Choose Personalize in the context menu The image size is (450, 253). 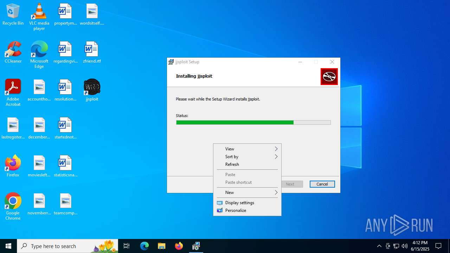(247, 210)
